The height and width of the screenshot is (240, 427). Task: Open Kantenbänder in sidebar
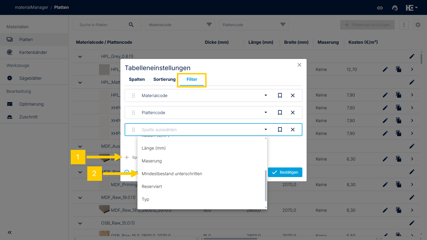34,52
